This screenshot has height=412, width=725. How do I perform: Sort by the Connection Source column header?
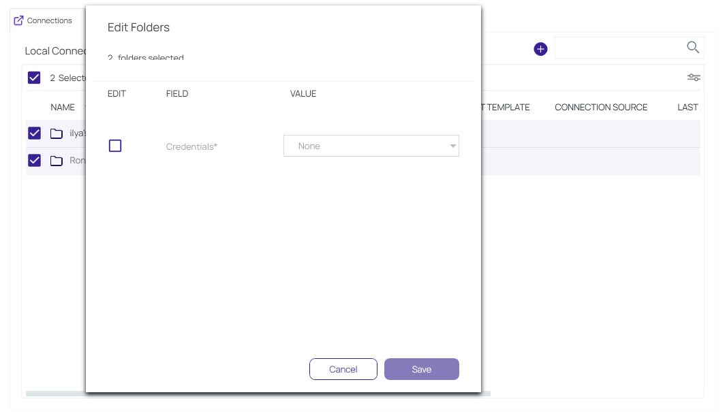[x=600, y=108]
